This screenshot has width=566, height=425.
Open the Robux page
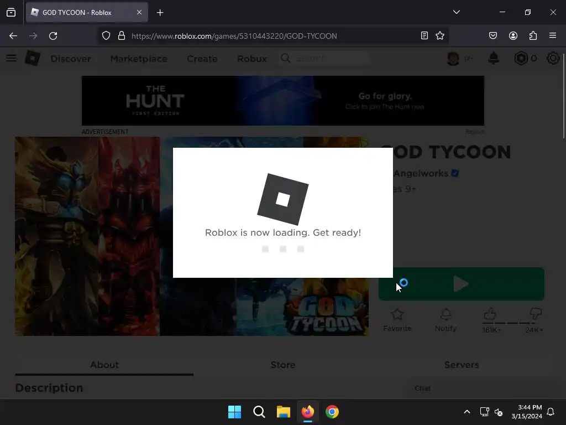click(x=252, y=59)
